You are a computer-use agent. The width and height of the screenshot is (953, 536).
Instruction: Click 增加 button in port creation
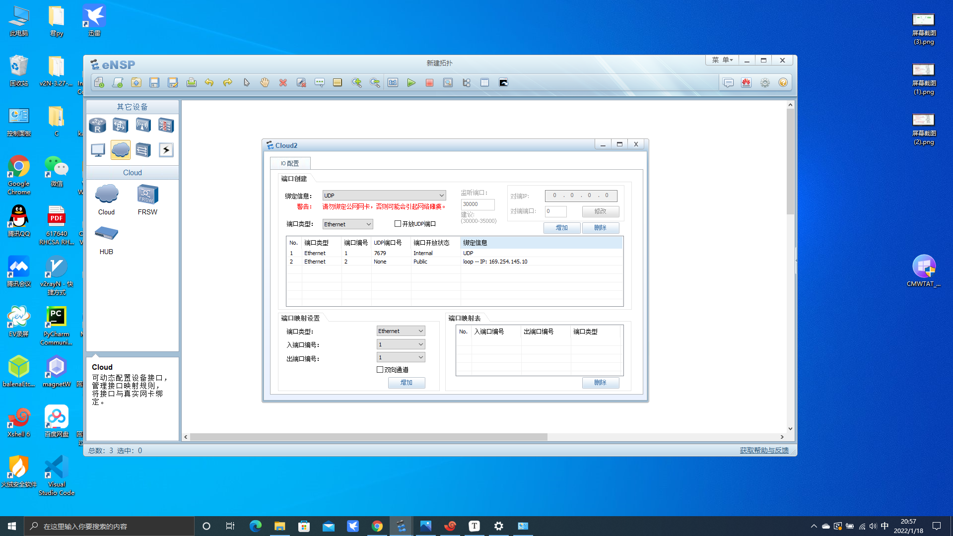click(561, 228)
